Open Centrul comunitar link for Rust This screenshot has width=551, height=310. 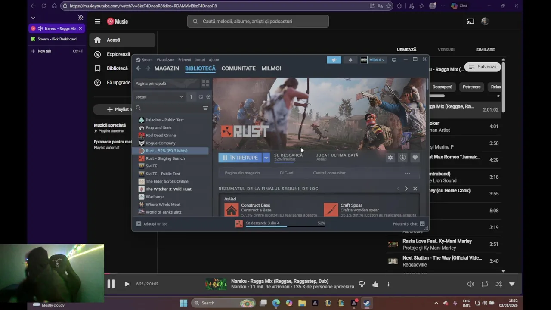pyautogui.click(x=329, y=173)
